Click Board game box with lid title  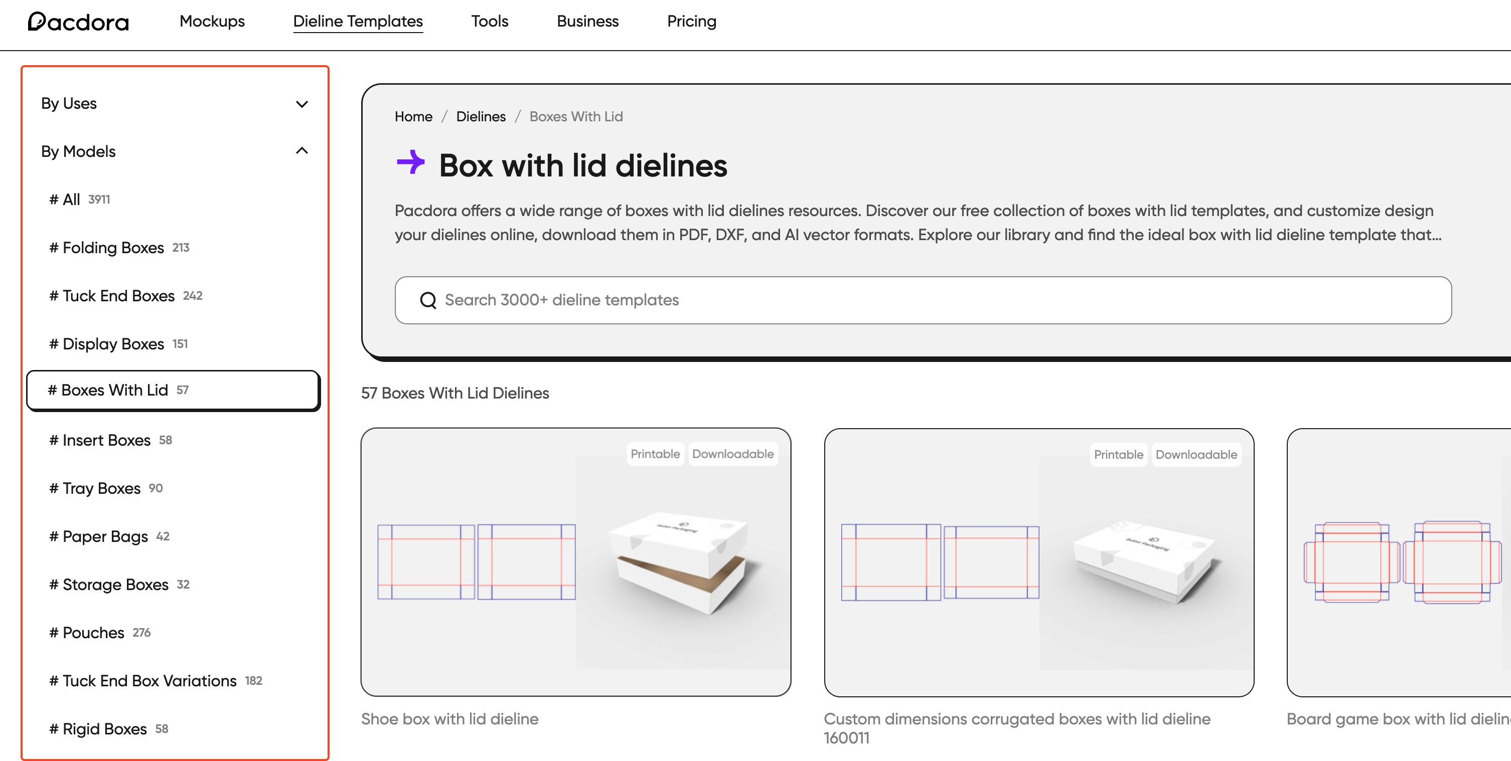click(x=1399, y=719)
